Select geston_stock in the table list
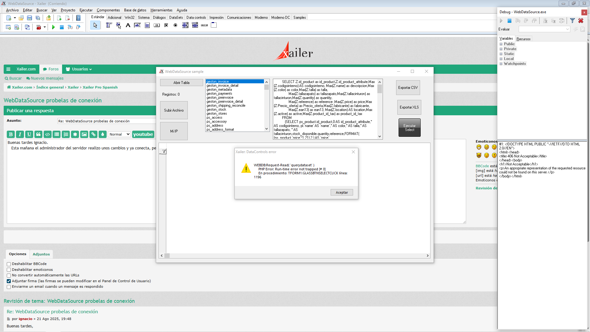 (216, 109)
